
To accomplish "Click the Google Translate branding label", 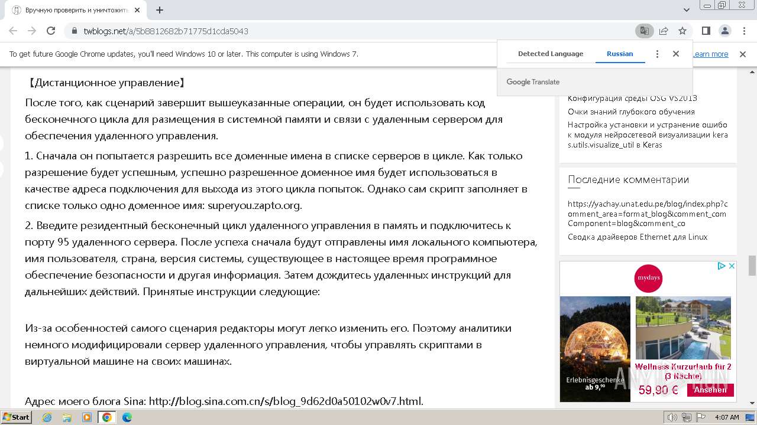I will point(533,82).
